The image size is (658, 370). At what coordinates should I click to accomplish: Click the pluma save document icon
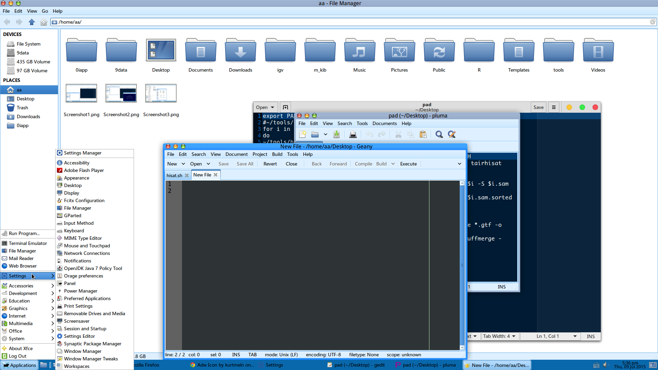pos(337,134)
